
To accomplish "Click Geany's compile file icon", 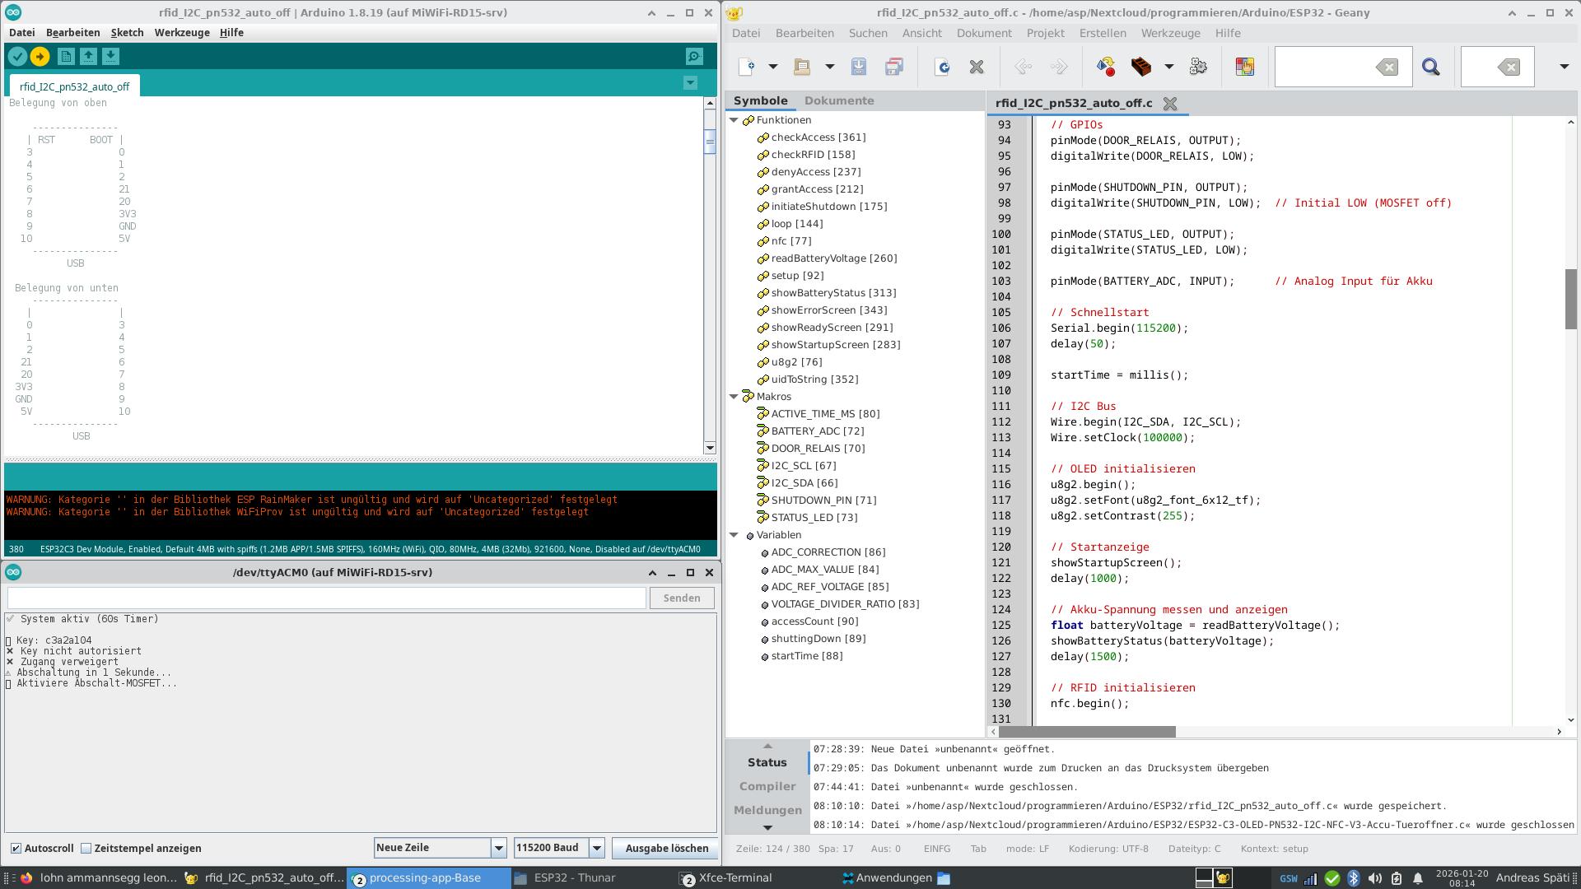I will coord(1105,67).
